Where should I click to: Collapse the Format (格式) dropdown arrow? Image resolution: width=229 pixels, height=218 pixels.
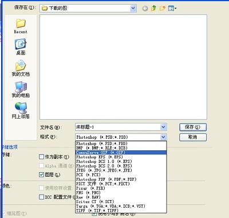pos(163,137)
